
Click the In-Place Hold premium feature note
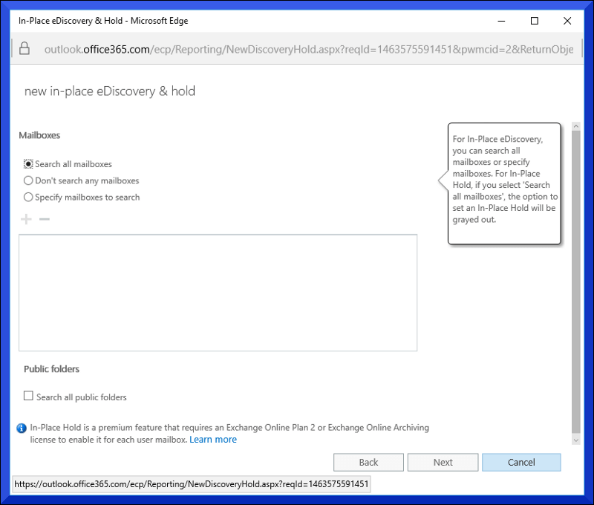click(229, 434)
